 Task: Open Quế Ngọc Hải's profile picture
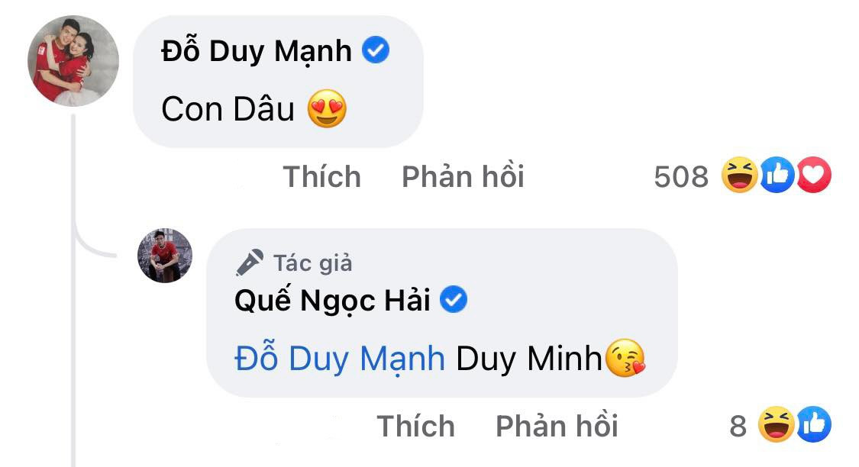(x=165, y=255)
